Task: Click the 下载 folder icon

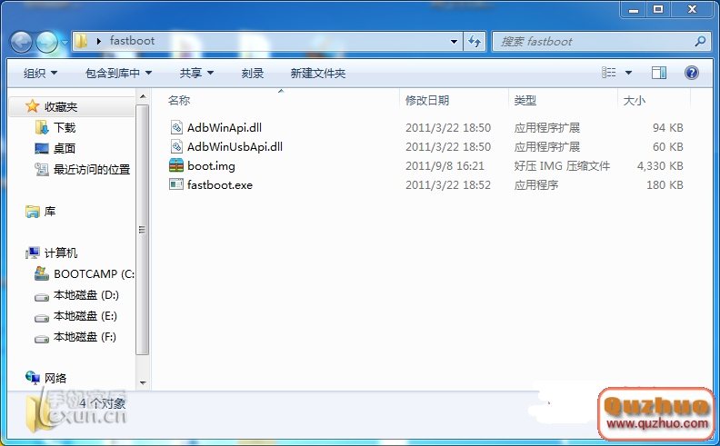Action: pyautogui.click(x=41, y=127)
